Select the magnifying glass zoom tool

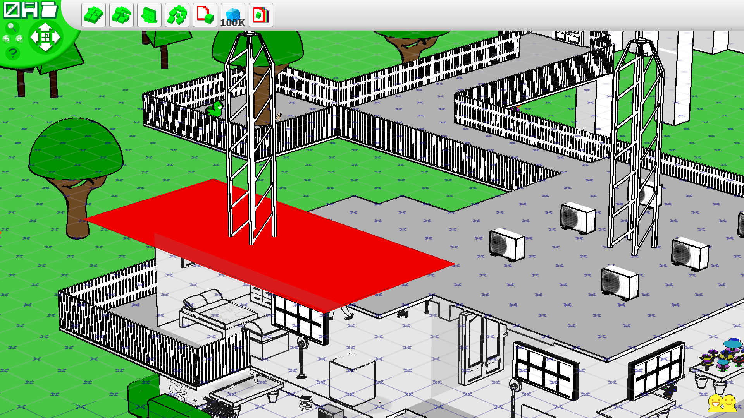coord(12,27)
